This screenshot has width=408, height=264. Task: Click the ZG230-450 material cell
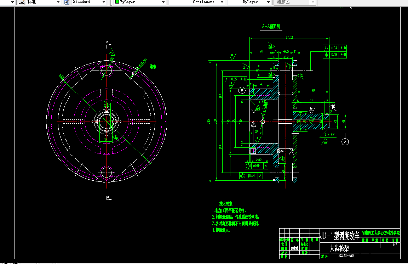click(x=346, y=255)
